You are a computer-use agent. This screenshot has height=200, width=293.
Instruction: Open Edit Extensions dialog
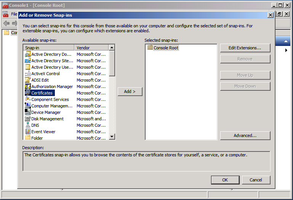[x=245, y=48]
